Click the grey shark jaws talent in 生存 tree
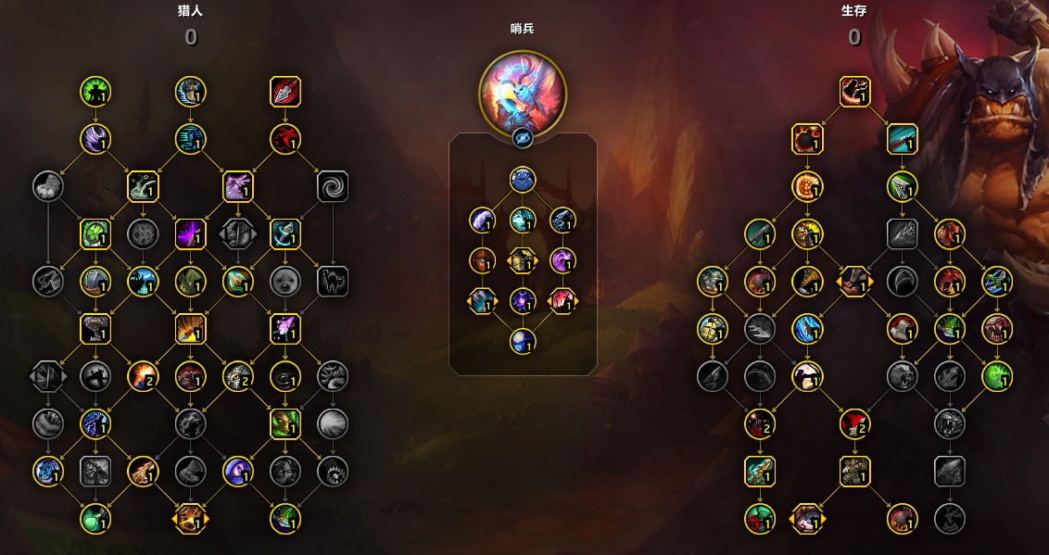 [902, 282]
